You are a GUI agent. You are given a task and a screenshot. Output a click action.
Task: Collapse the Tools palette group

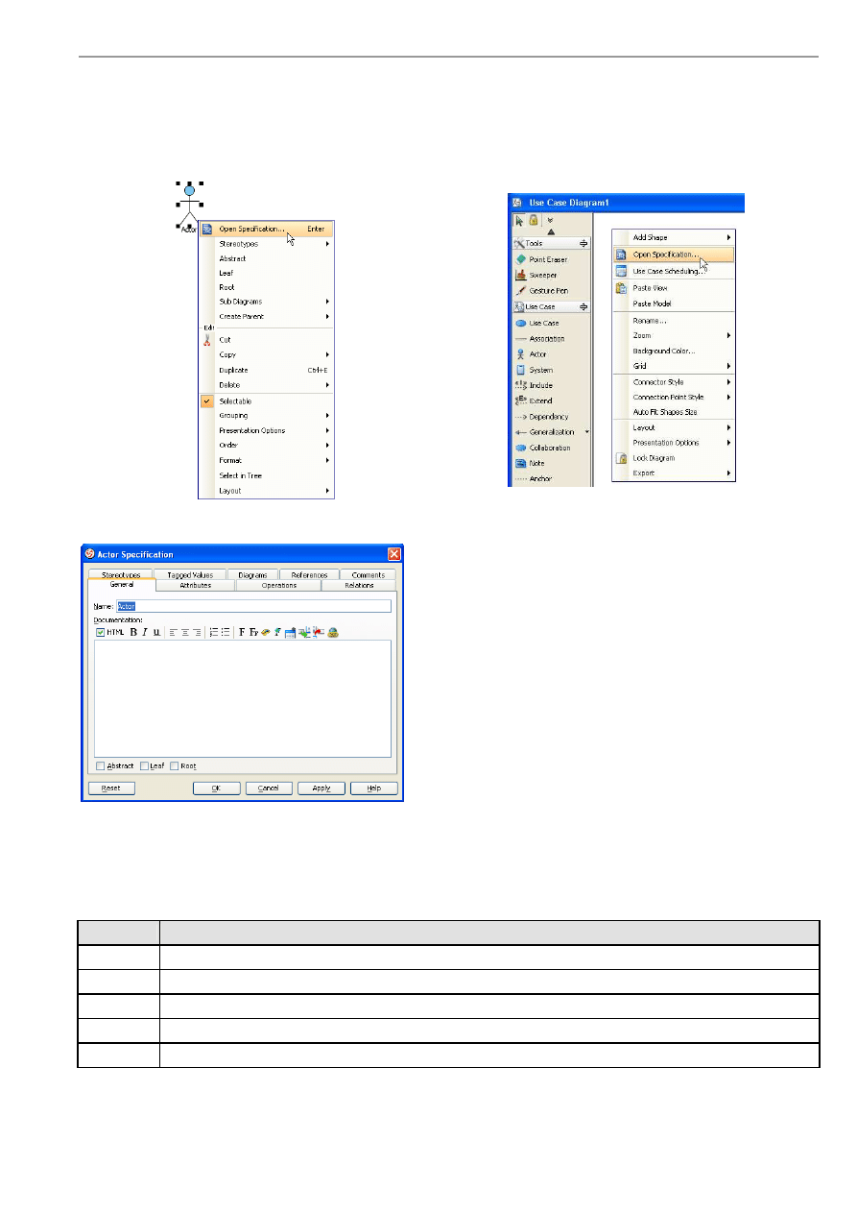(x=583, y=244)
